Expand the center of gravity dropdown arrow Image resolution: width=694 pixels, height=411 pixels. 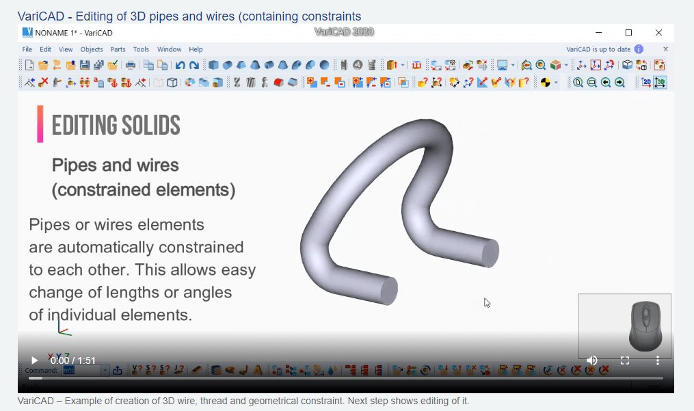(556, 82)
